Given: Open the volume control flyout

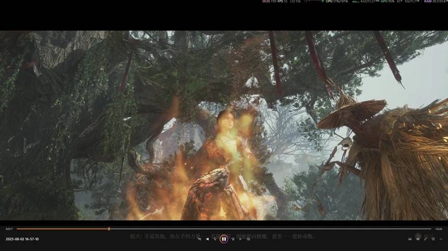Looking at the screenshot, I should pyautogui.click(x=418, y=239).
